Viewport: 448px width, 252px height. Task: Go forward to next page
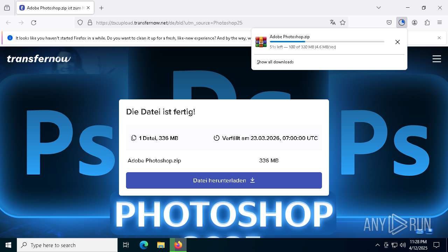(21, 23)
